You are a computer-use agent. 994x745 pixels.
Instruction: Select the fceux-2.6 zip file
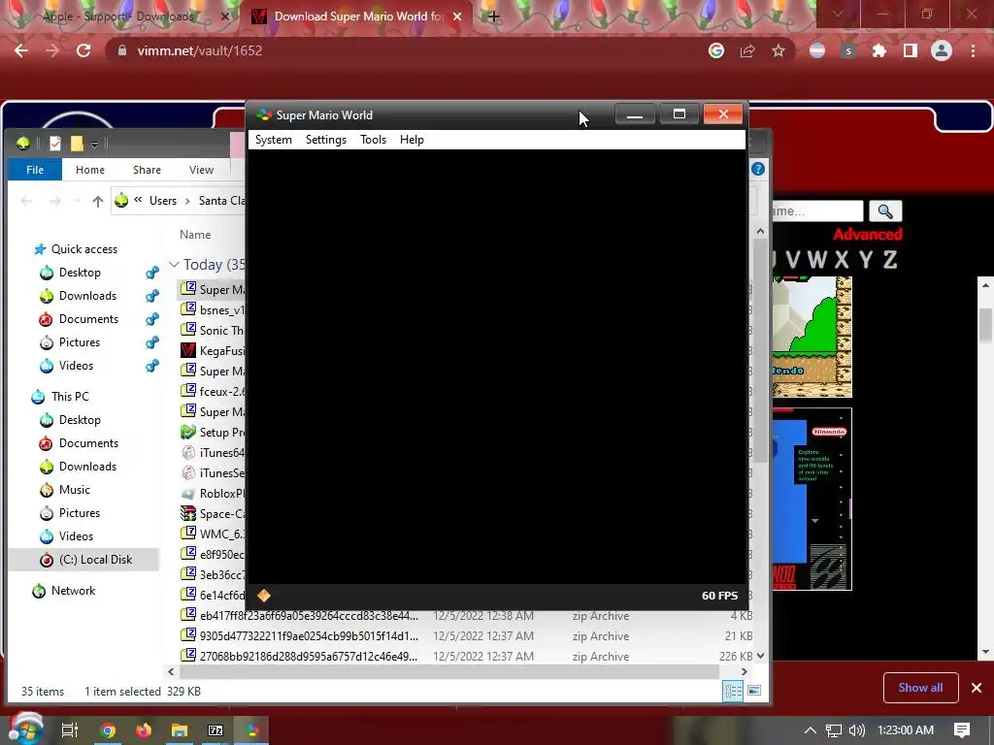pos(213,392)
